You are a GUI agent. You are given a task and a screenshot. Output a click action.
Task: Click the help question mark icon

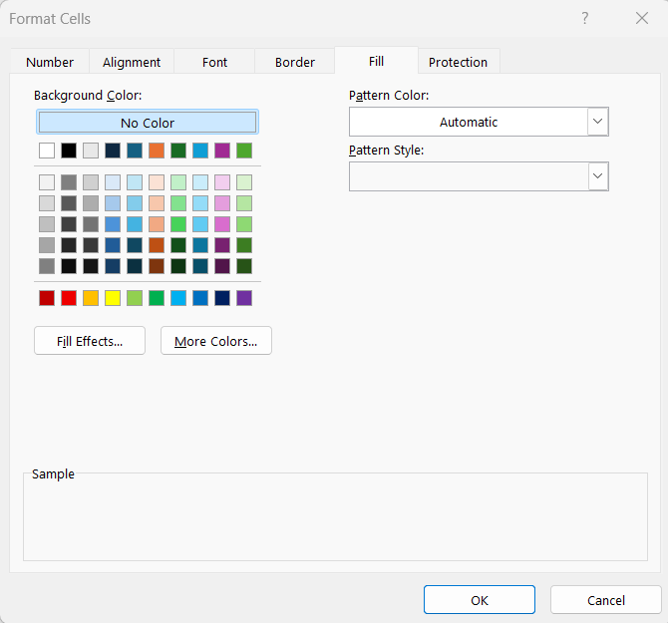(x=585, y=18)
